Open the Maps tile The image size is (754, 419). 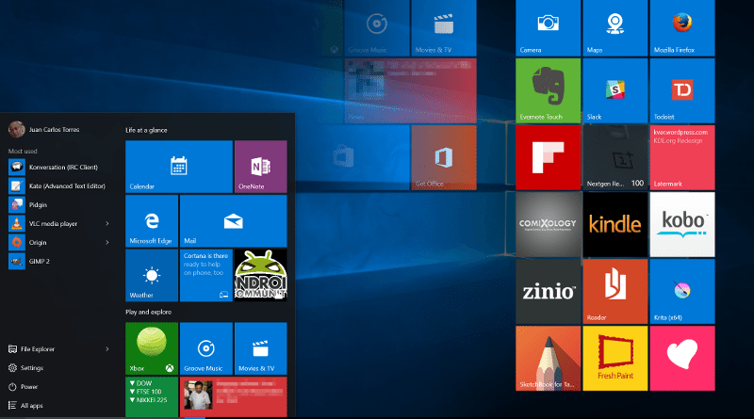click(x=615, y=28)
